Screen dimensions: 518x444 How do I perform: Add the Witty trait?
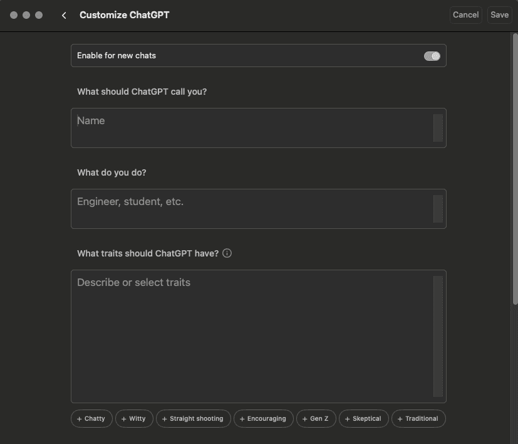(134, 418)
